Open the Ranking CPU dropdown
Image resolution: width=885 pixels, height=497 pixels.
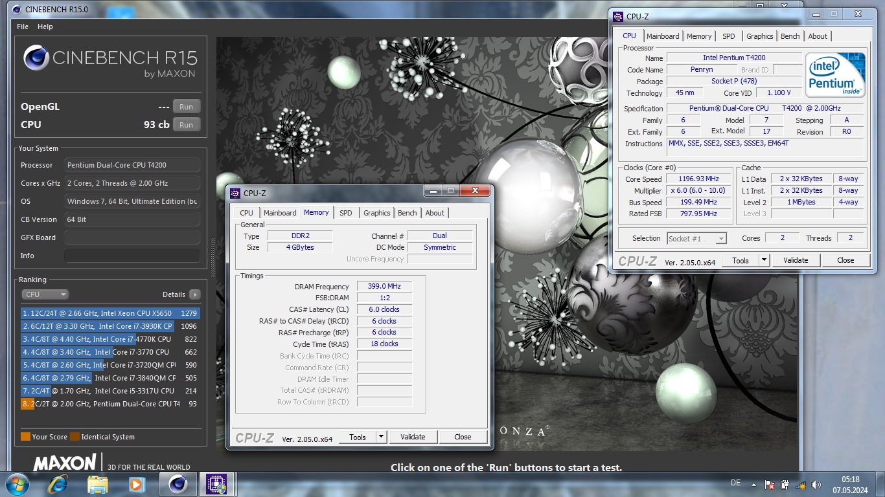(x=45, y=294)
